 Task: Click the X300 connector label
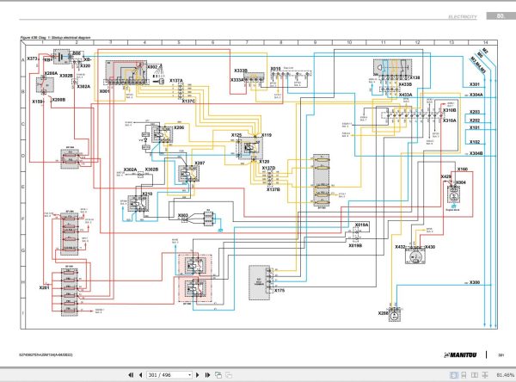pyautogui.click(x=474, y=282)
